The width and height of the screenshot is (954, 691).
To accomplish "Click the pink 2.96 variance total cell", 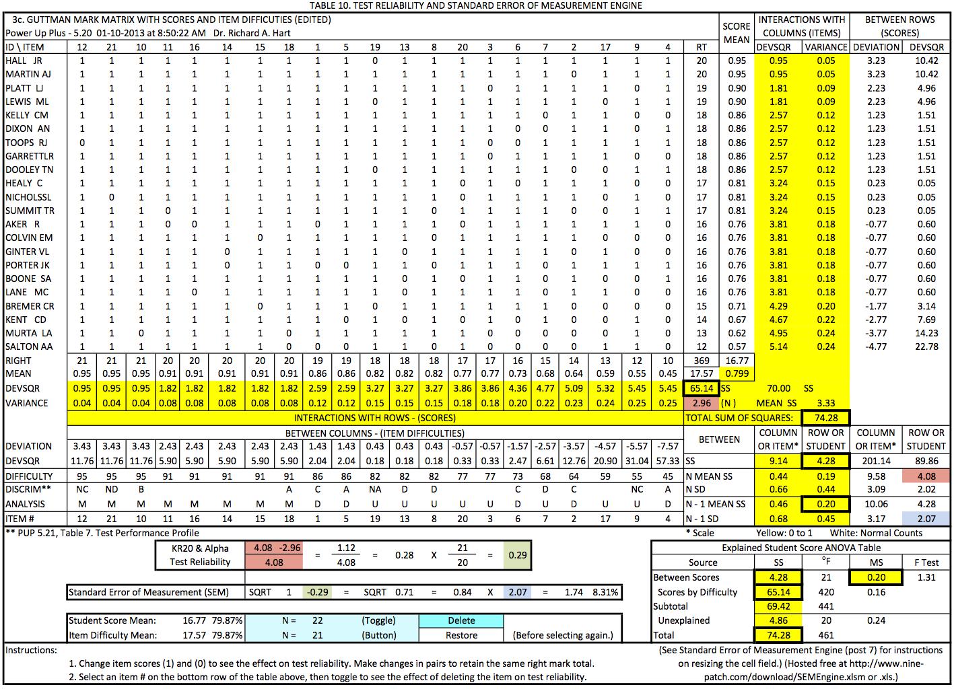I will click(702, 403).
